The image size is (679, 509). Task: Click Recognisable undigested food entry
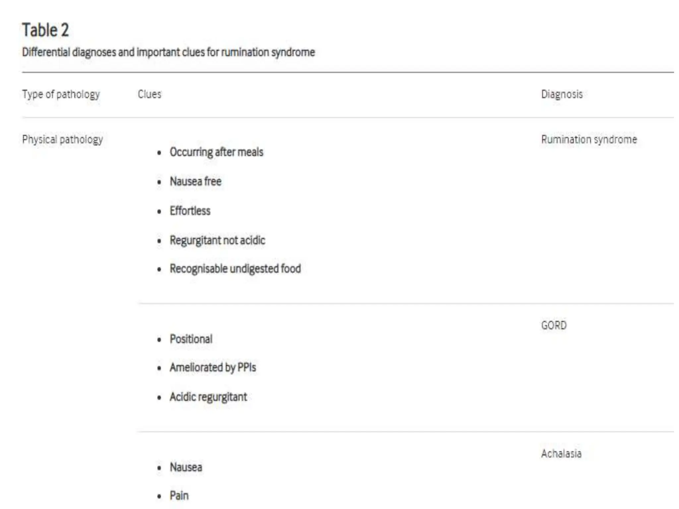(x=235, y=268)
